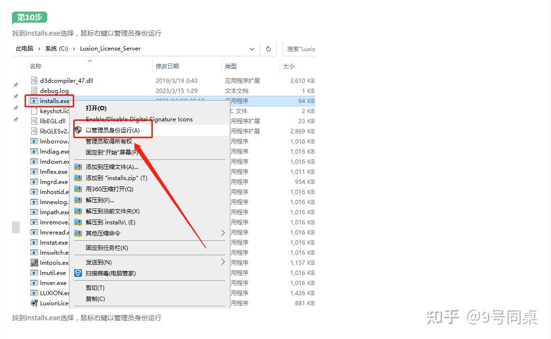Click the 1,157 KB size cell
Viewport: 551px width, 339px height.
pos(302,263)
